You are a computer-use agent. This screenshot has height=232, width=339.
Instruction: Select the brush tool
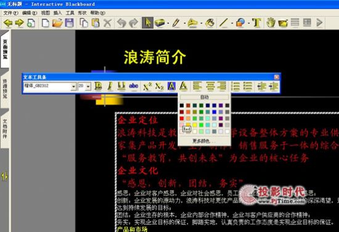tap(210, 23)
